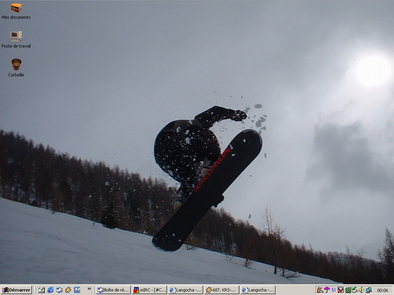This screenshot has height=295, width=394.
Task: Launch Outlook Express from Quick Launch
Action: (59, 290)
